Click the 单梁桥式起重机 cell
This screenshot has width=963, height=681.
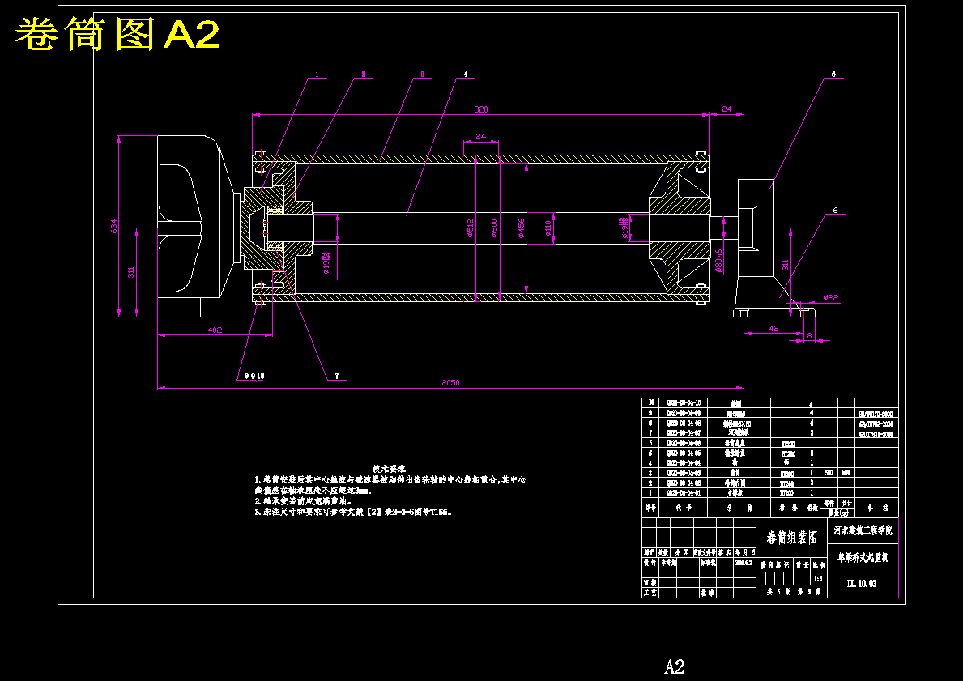click(x=863, y=558)
